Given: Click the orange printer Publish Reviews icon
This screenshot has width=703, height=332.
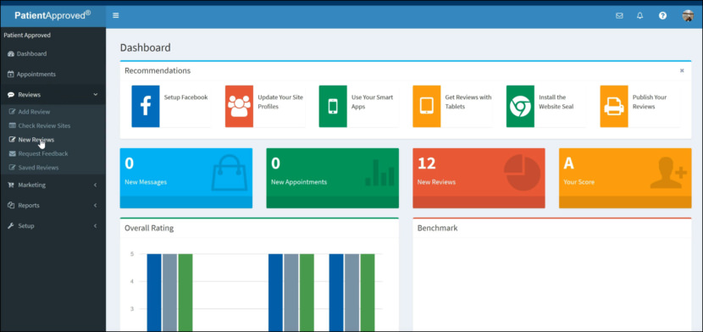Looking at the screenshot, I should pos(614,106).
